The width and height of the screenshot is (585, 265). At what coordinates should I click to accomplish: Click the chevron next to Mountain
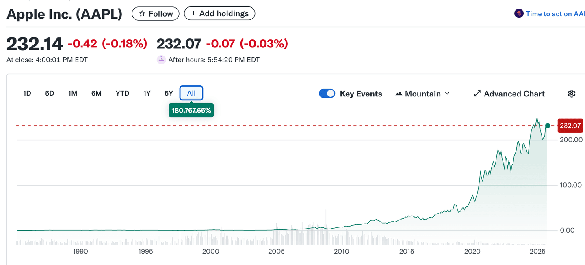click(447, 94)
